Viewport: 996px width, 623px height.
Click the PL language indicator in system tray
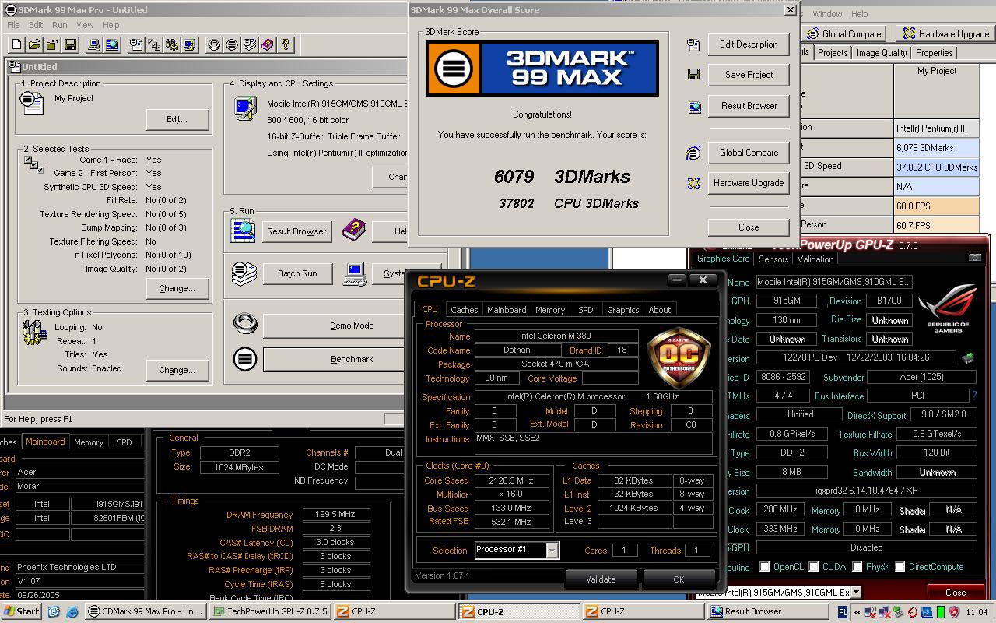844,613
